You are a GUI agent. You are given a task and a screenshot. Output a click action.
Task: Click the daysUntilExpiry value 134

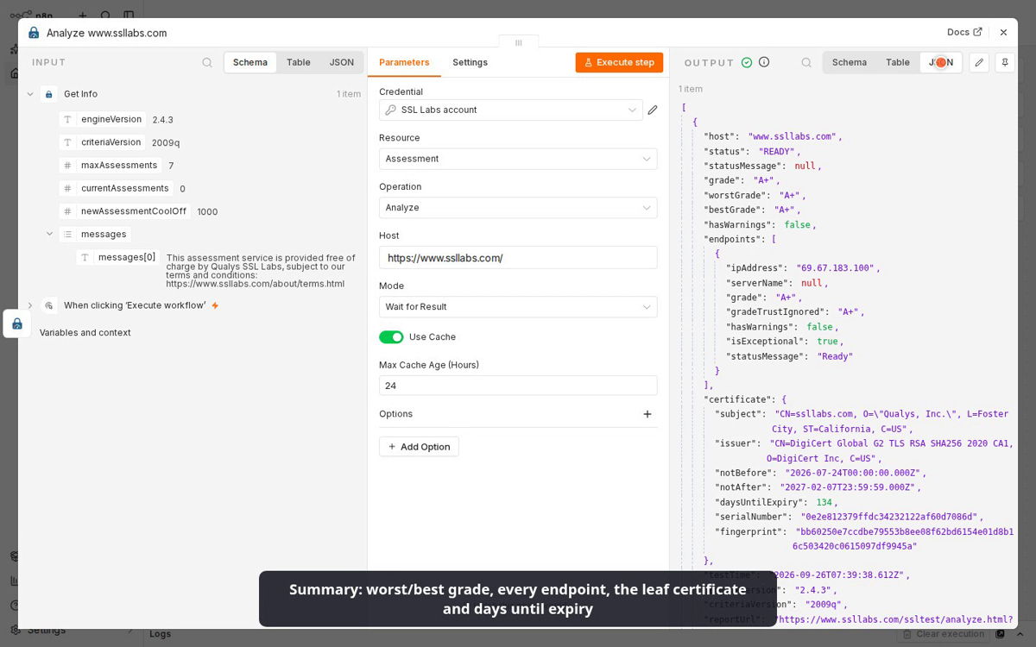[824, 502]
